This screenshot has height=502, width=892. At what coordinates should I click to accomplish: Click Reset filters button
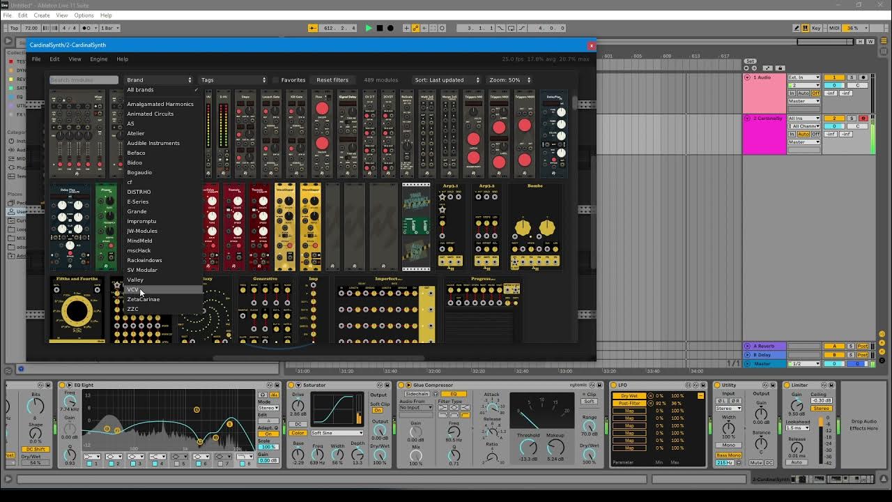coord(332,79)
